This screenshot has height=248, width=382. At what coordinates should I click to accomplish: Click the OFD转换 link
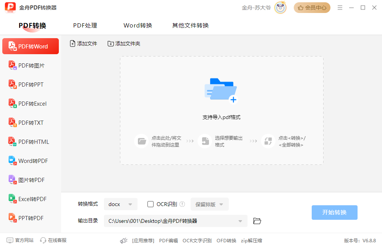[226, 240]
